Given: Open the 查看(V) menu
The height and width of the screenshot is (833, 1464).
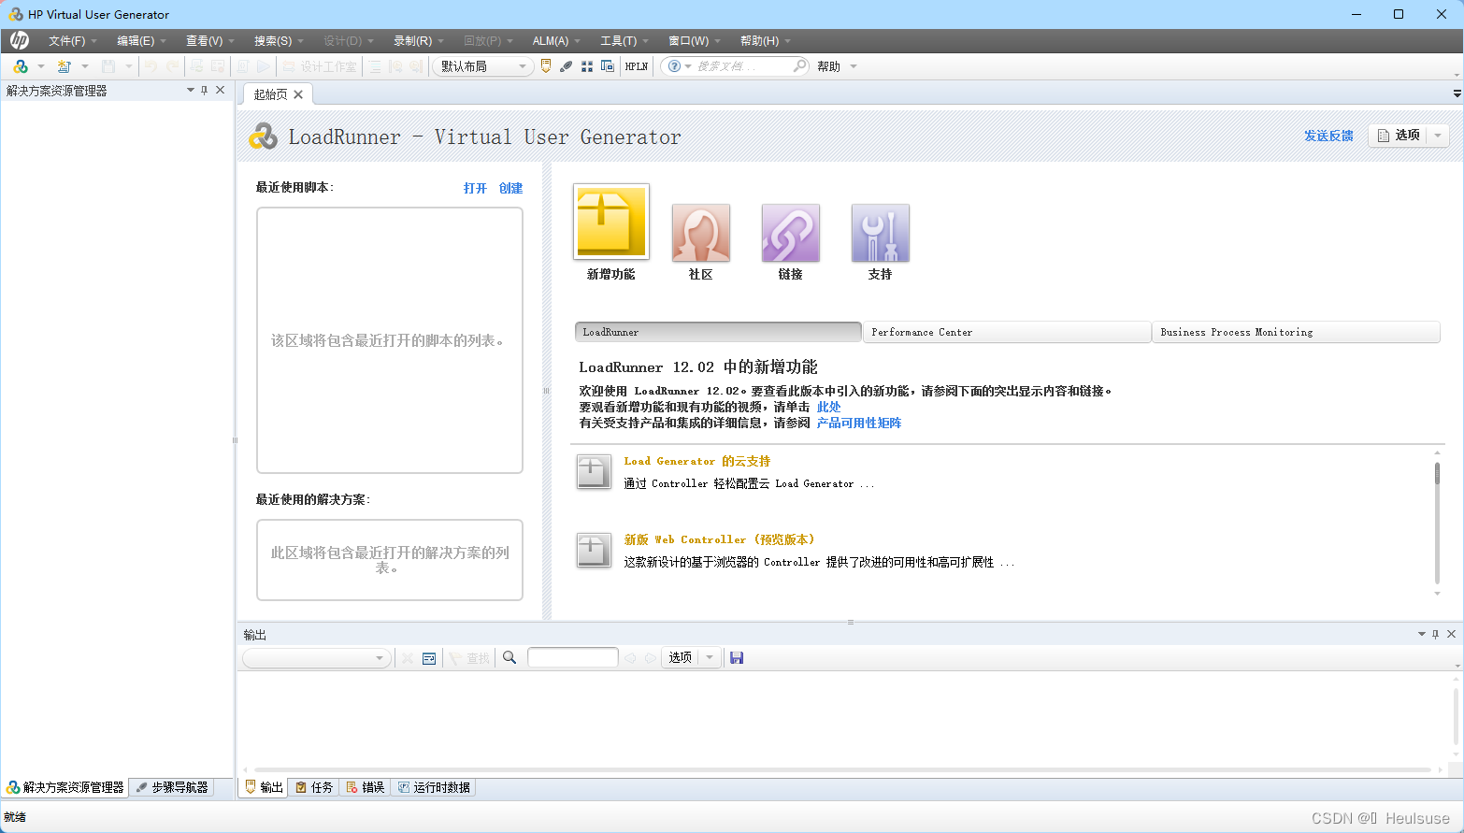Looking at the screenshot, I should pyautogui.click(x=209, y=41).
